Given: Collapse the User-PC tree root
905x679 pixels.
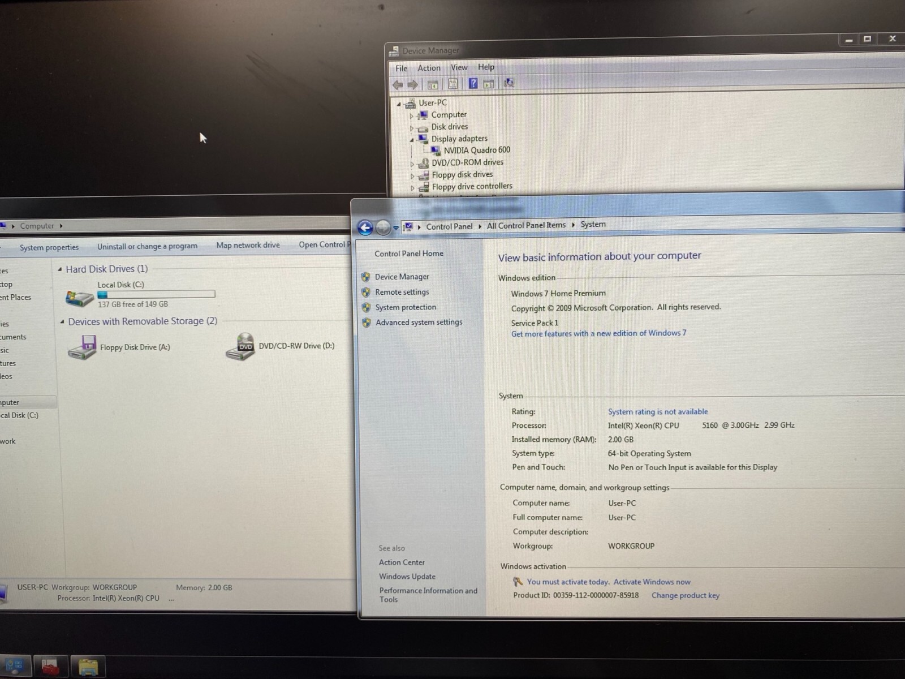Looking at the screenshot, I should [x=399, y=104].
